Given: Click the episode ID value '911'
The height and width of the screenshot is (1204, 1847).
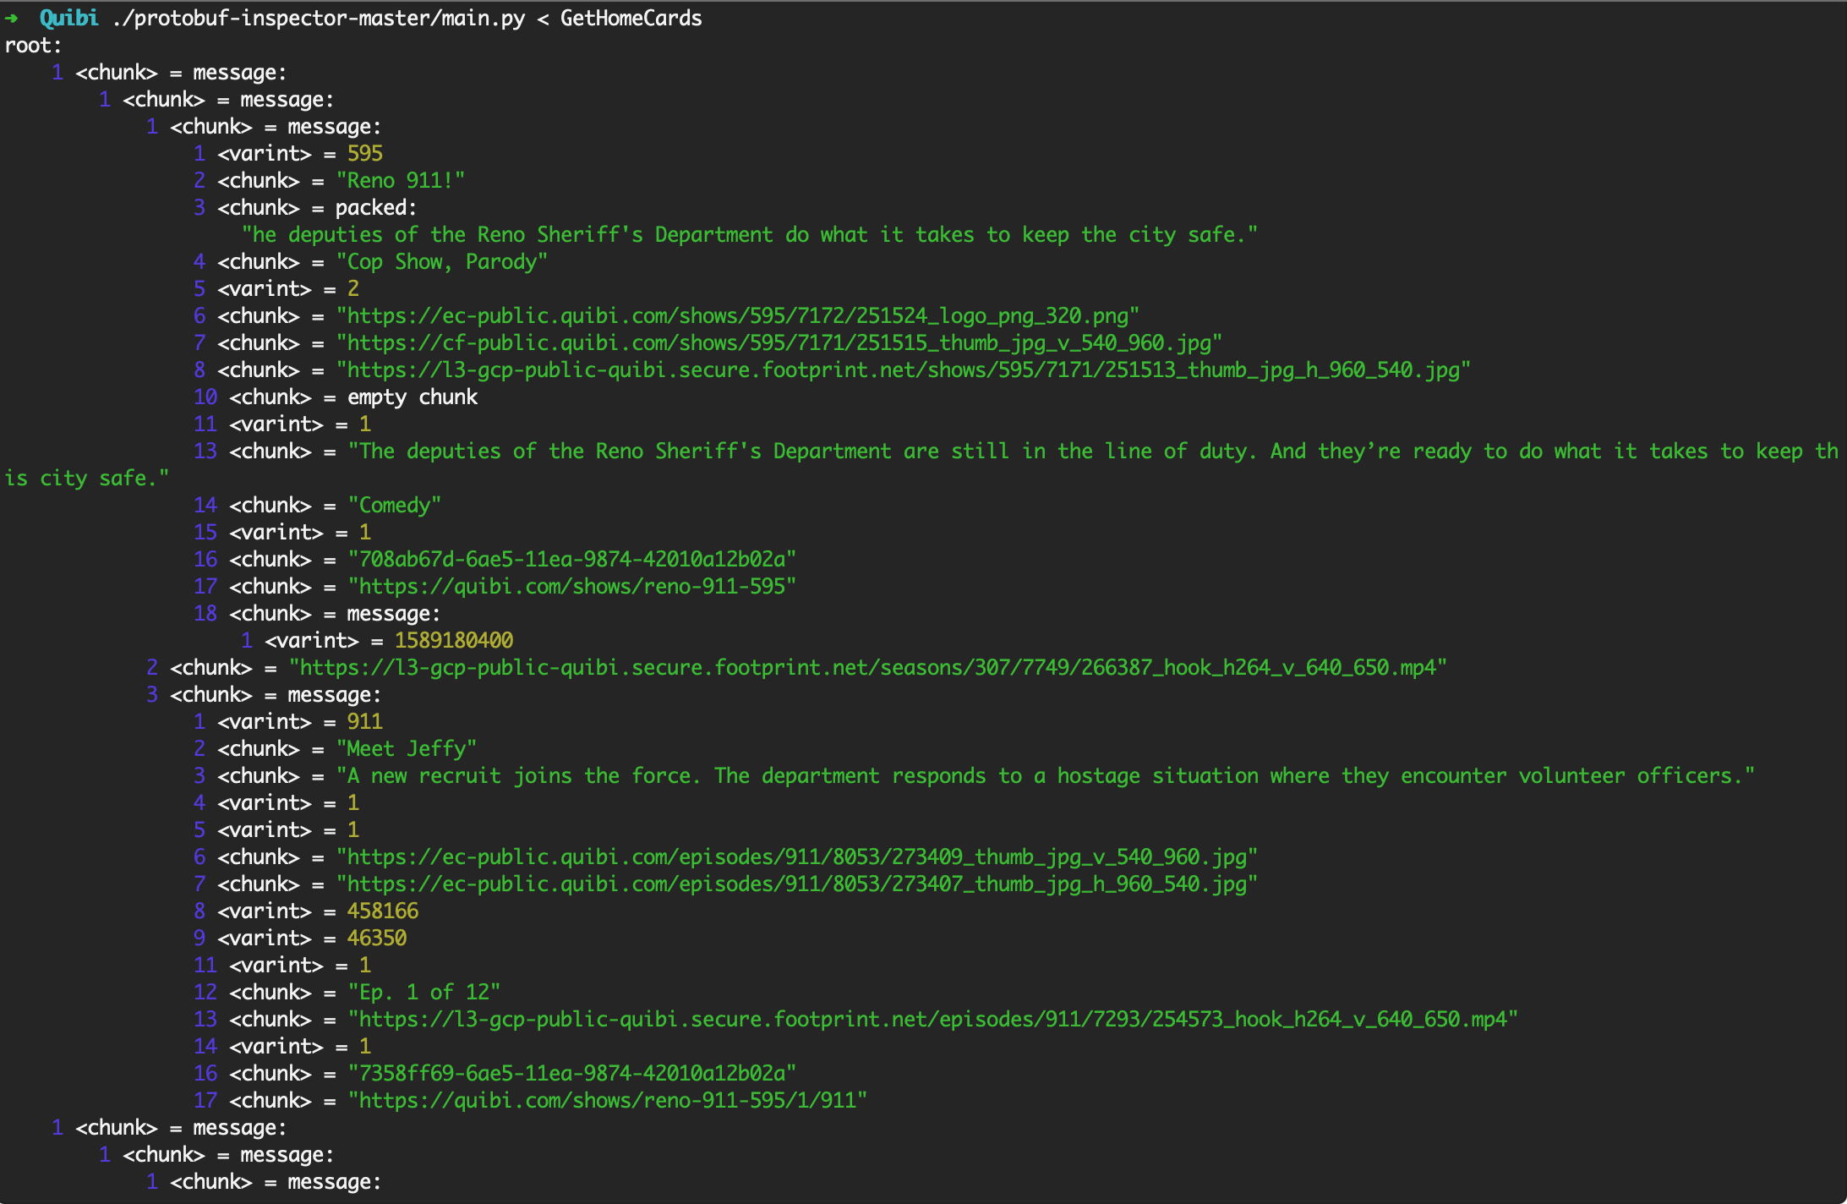Looking at the screenshot, I should click(365, 722).
